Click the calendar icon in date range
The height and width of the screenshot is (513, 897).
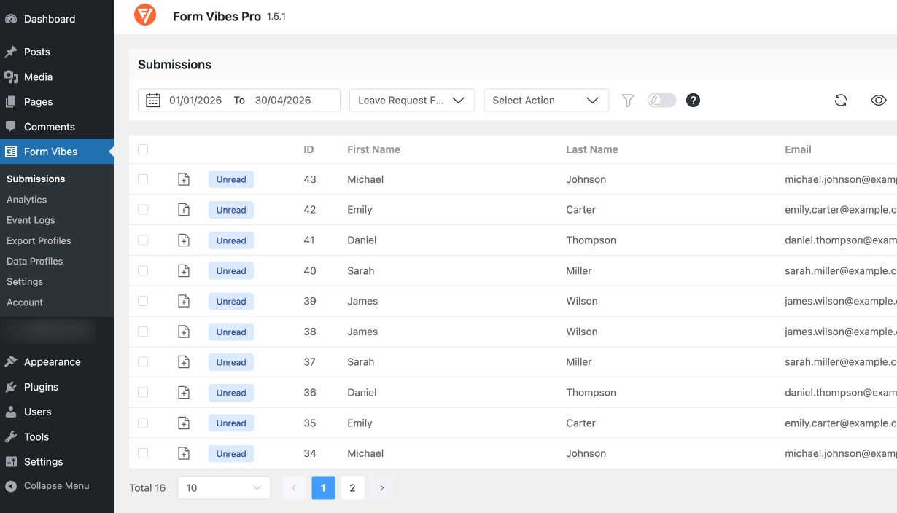(153, 101)
